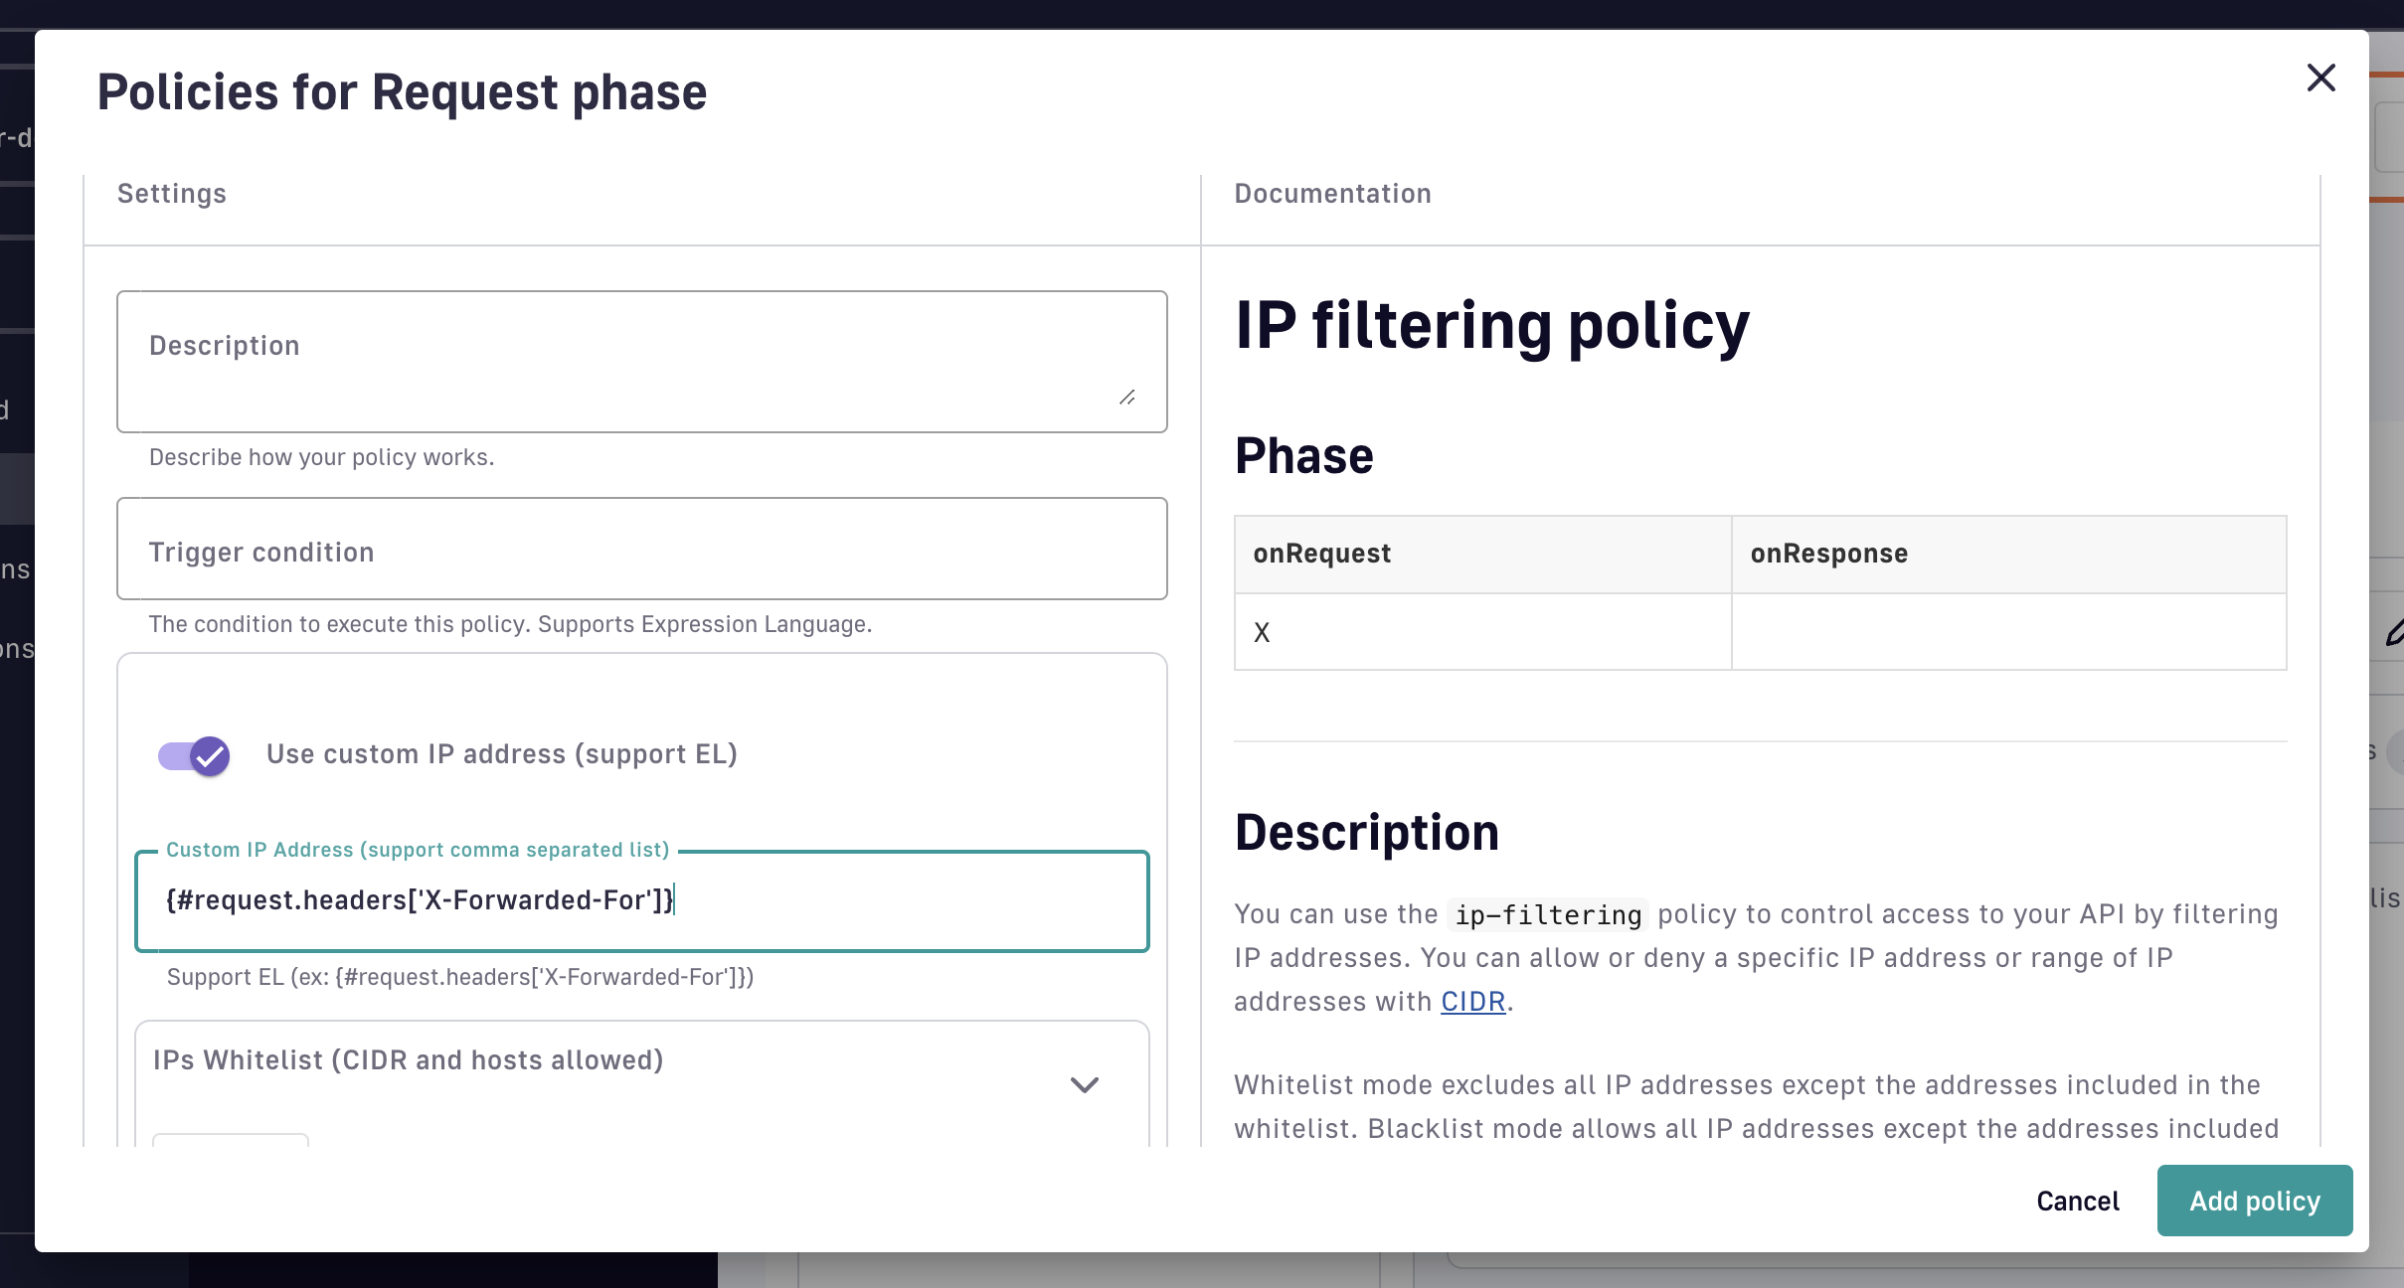Screen dimensions: 2404x1288
Task: Click into the Trigger condition field
Action: [x=641, y=550]
